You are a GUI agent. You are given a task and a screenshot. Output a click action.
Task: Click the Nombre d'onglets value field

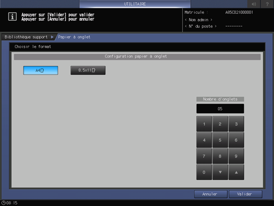220,109
